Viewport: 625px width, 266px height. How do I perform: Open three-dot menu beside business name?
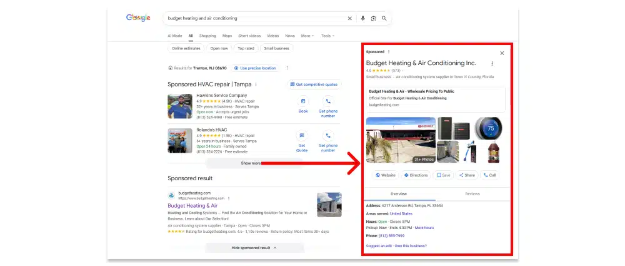492,63
